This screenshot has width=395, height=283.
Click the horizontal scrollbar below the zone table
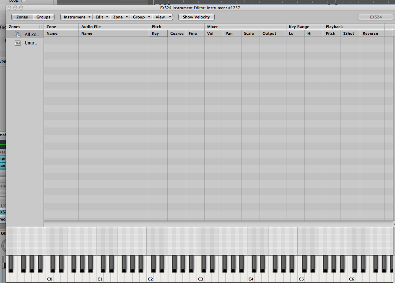pyautogui.click(x=218, y=224)
